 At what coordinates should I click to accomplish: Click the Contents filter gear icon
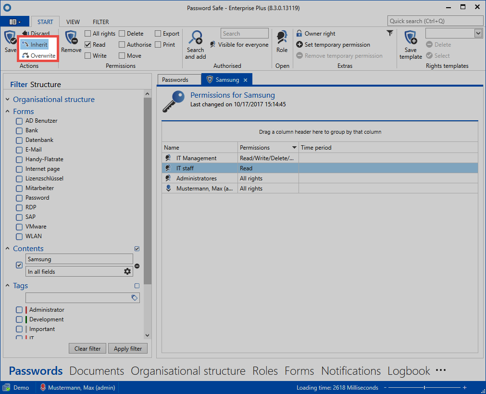click(x=127, y=271)
